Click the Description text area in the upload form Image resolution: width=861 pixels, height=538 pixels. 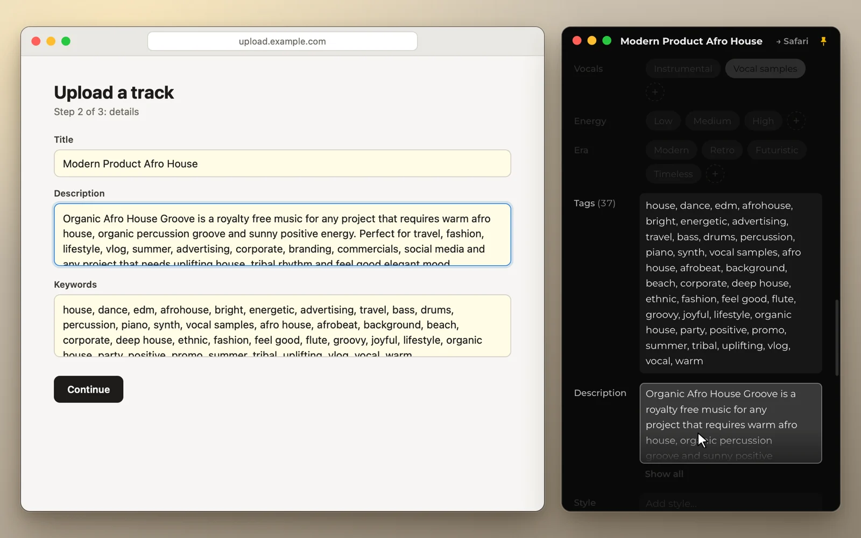[283, 235]
